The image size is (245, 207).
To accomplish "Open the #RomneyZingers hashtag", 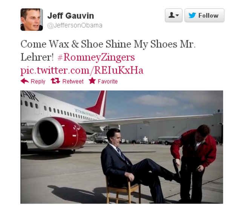I will click(96, 57).
